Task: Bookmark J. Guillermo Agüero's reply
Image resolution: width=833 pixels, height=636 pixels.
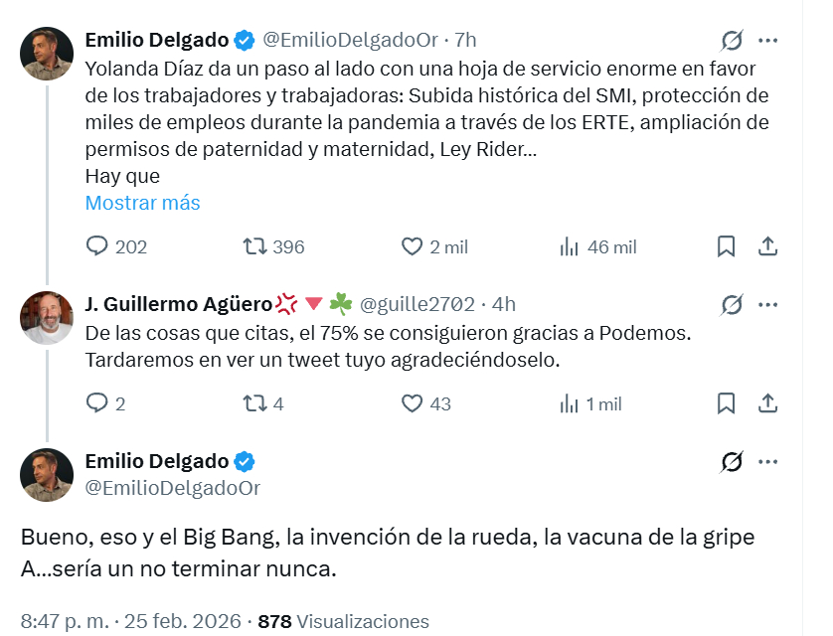Action: click(727, 403)
